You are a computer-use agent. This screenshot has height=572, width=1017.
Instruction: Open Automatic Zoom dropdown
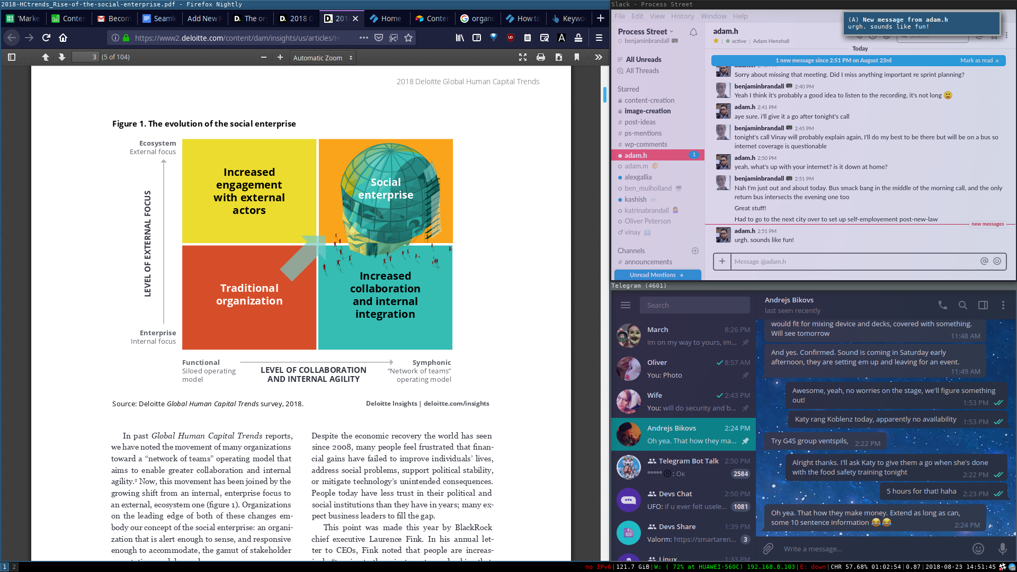coord(323,58)
